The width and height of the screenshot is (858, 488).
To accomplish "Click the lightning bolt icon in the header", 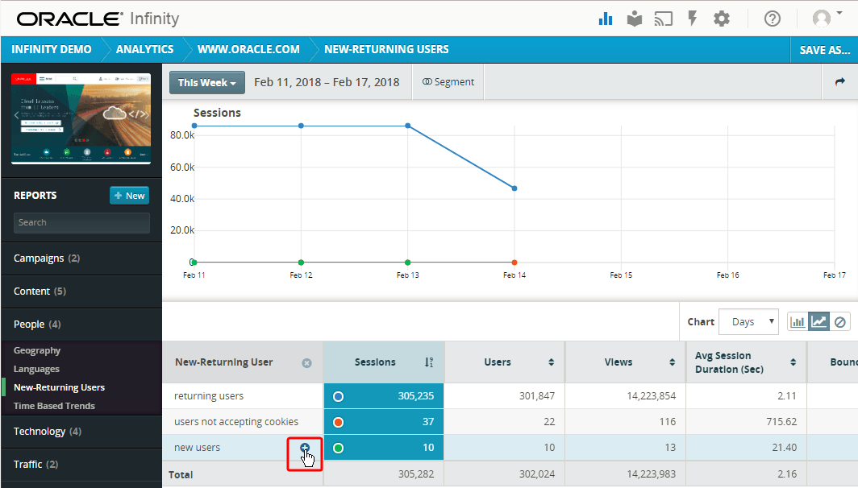I will pos(693,19).
